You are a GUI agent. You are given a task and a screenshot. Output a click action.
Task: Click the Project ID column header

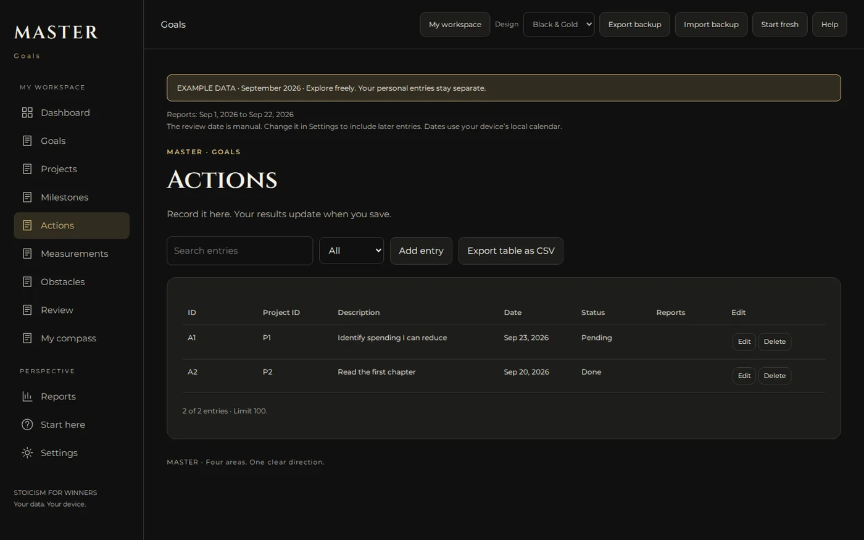281,313
